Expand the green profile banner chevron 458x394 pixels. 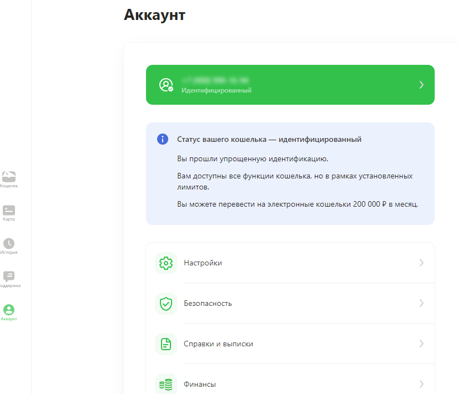click(421, 85)
